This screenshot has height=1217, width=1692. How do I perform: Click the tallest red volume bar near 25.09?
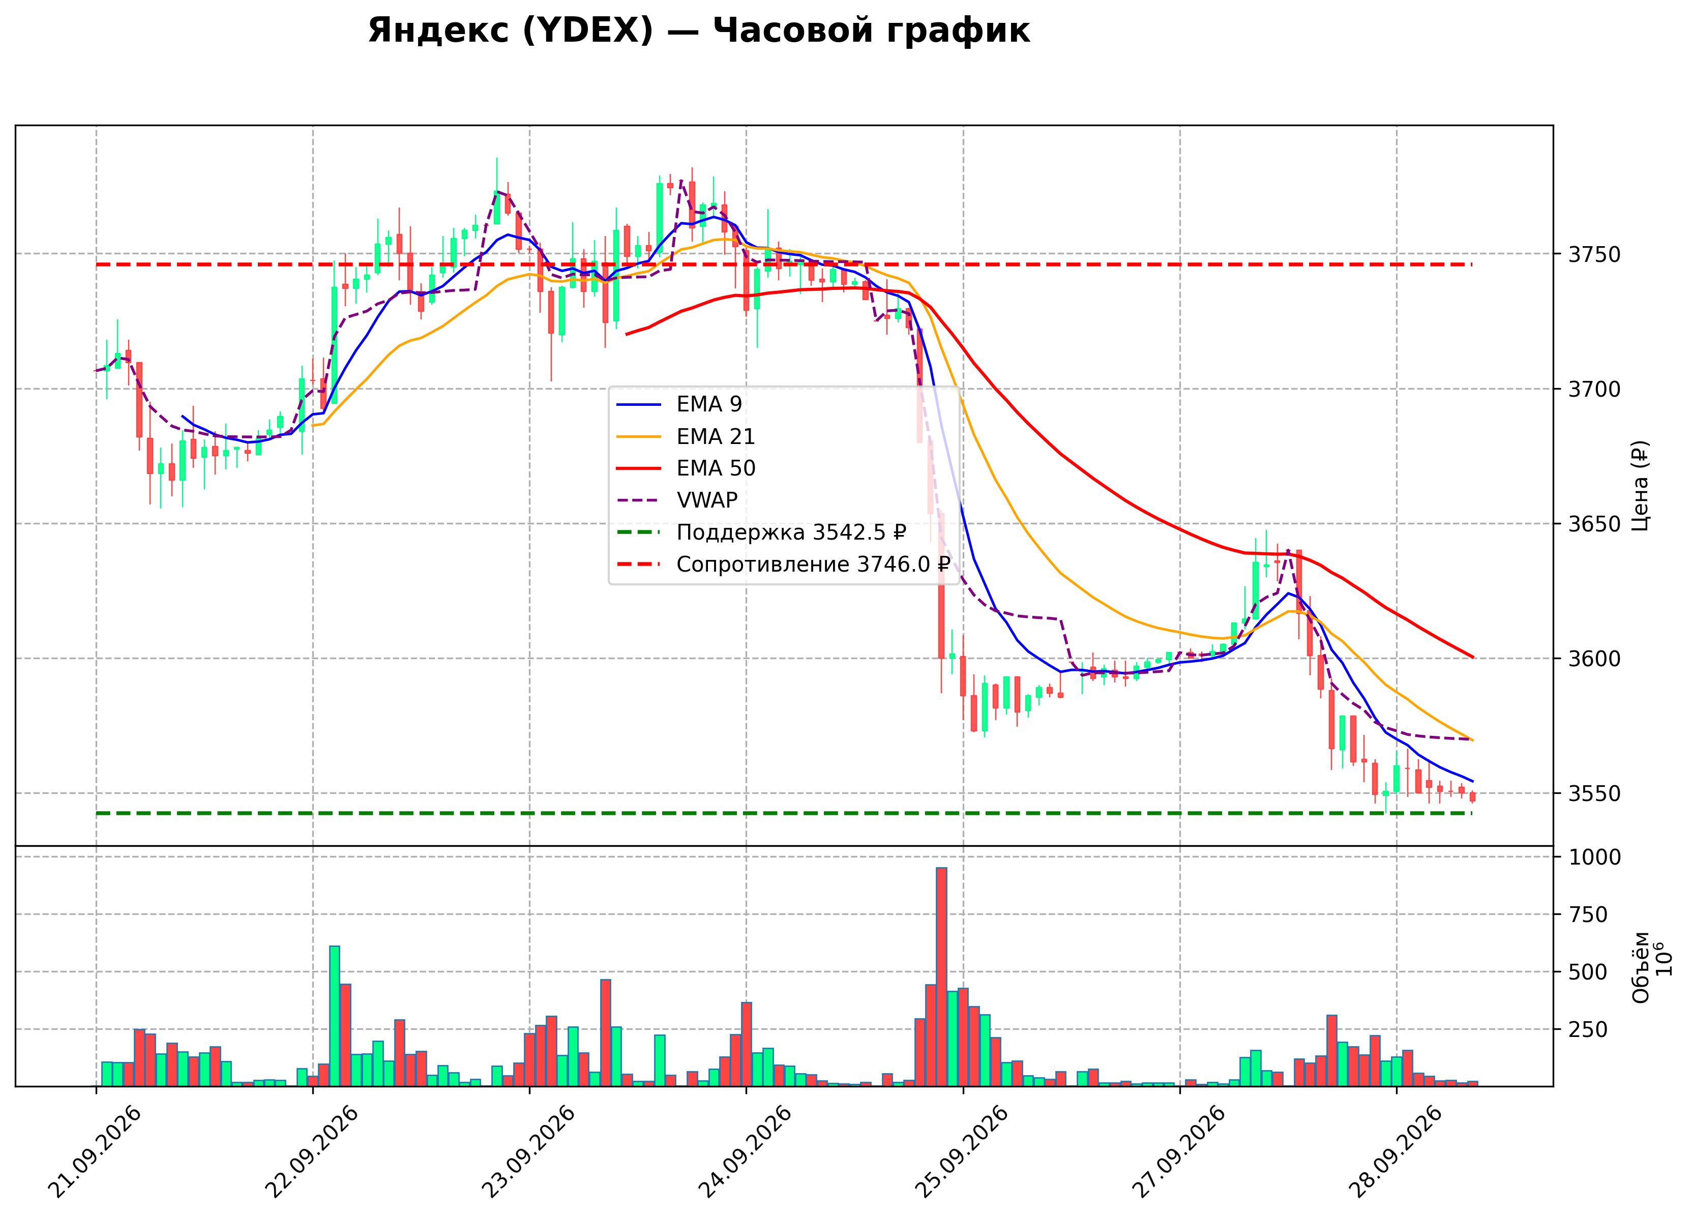tap(941, 977)
